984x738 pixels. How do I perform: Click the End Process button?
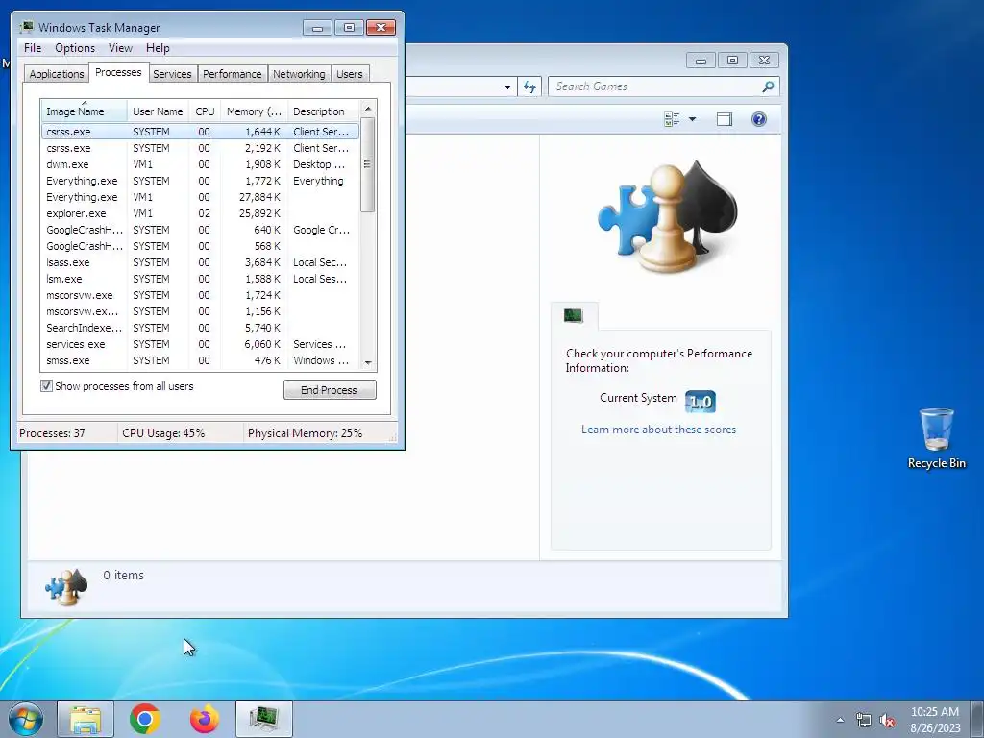[330, 390]
